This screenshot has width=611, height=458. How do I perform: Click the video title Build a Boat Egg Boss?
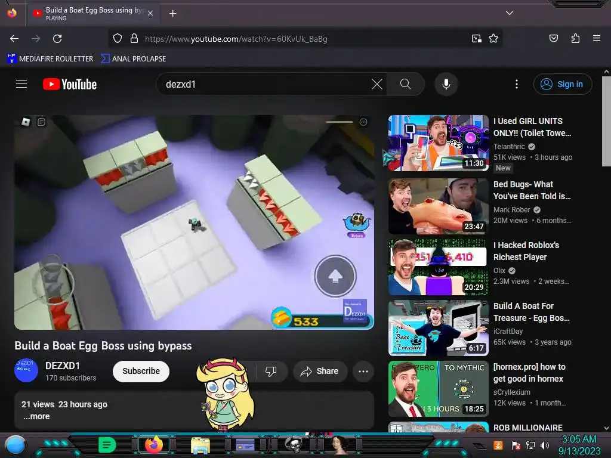coord(103,346)
